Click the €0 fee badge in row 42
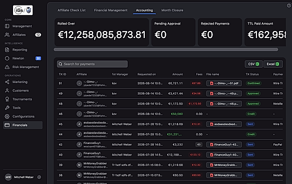 click(199, 144)
